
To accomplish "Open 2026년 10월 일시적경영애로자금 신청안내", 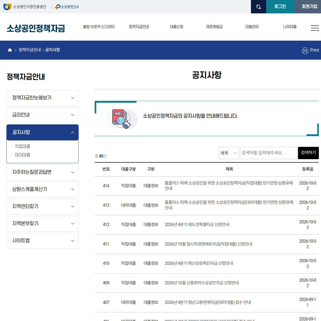I will click(208, 244).
